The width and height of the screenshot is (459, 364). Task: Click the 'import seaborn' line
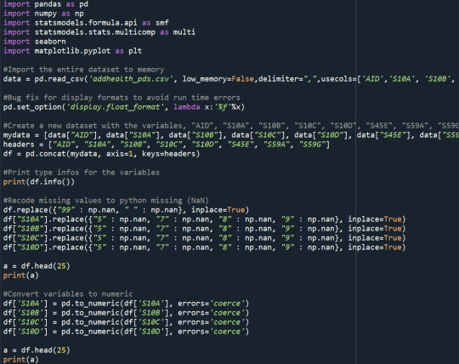pyautogui.click(x=35, y=42)
